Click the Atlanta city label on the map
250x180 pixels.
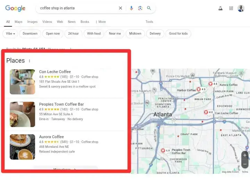click(x=162, y=114)
